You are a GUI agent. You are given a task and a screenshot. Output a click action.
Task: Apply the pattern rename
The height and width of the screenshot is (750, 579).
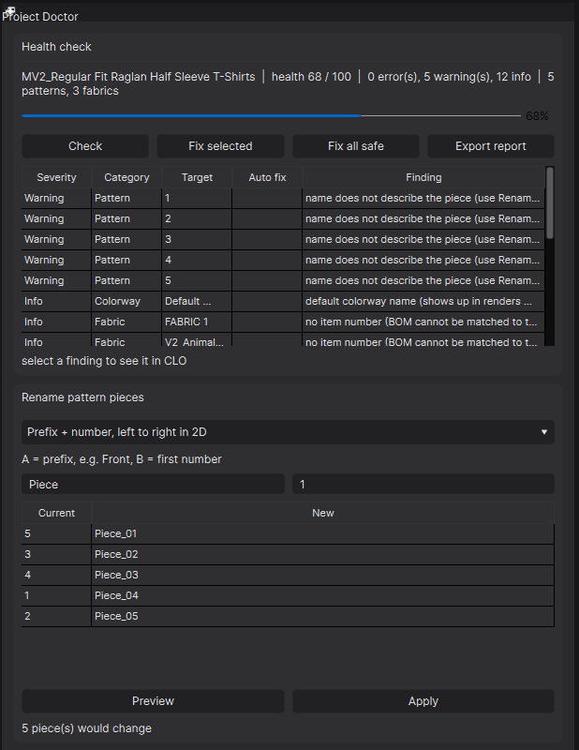point(423,700)
